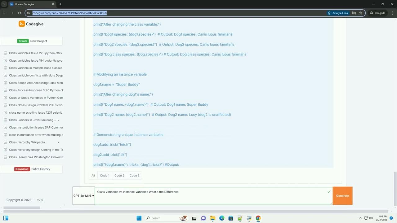Open site information icon in address bar
Screen dimensions: 397x223
(x=28, y=13)
